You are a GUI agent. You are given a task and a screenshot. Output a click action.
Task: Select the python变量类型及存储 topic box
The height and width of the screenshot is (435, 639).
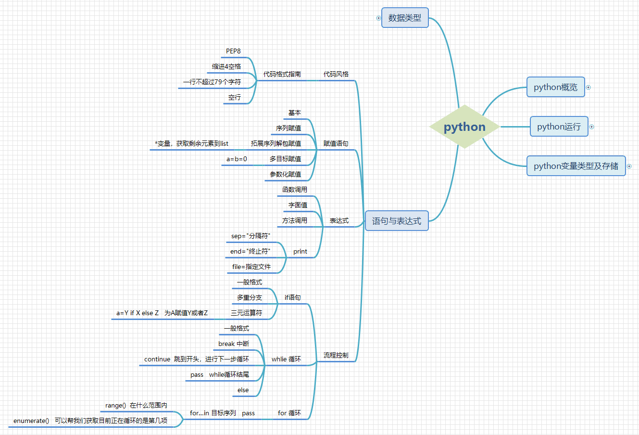pos(576,166)
